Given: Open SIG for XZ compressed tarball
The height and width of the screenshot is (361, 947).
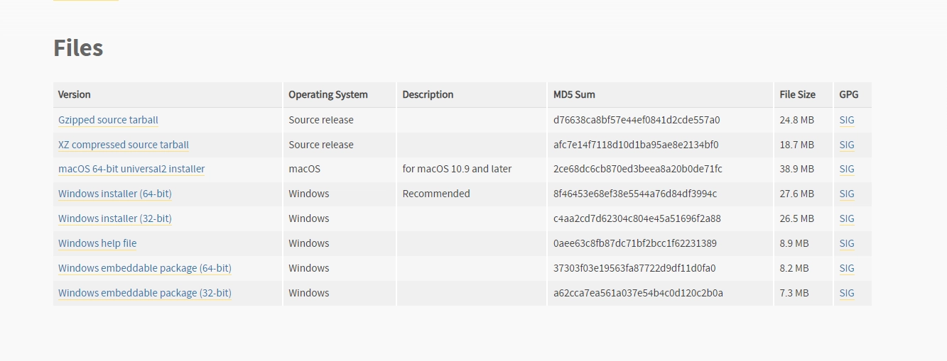Looking at the screenshot, I should pos(847,145).
